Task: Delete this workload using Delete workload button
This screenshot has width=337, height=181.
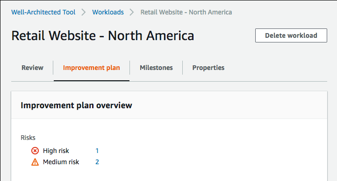Action: point(291,35)
